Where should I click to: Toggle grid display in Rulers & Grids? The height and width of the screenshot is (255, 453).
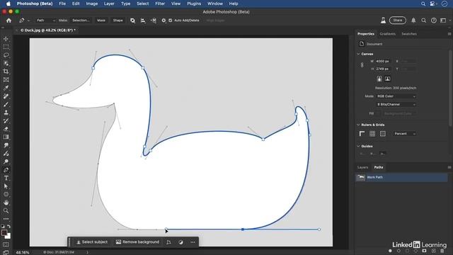[x=372, y=134]
